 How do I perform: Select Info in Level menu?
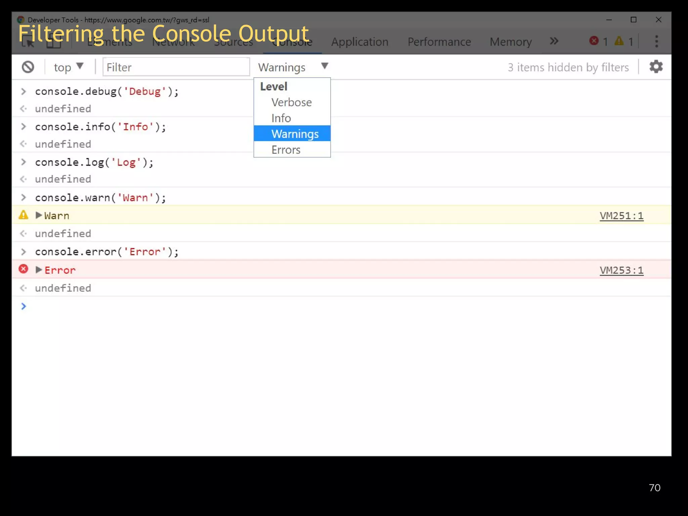point(292,118)
